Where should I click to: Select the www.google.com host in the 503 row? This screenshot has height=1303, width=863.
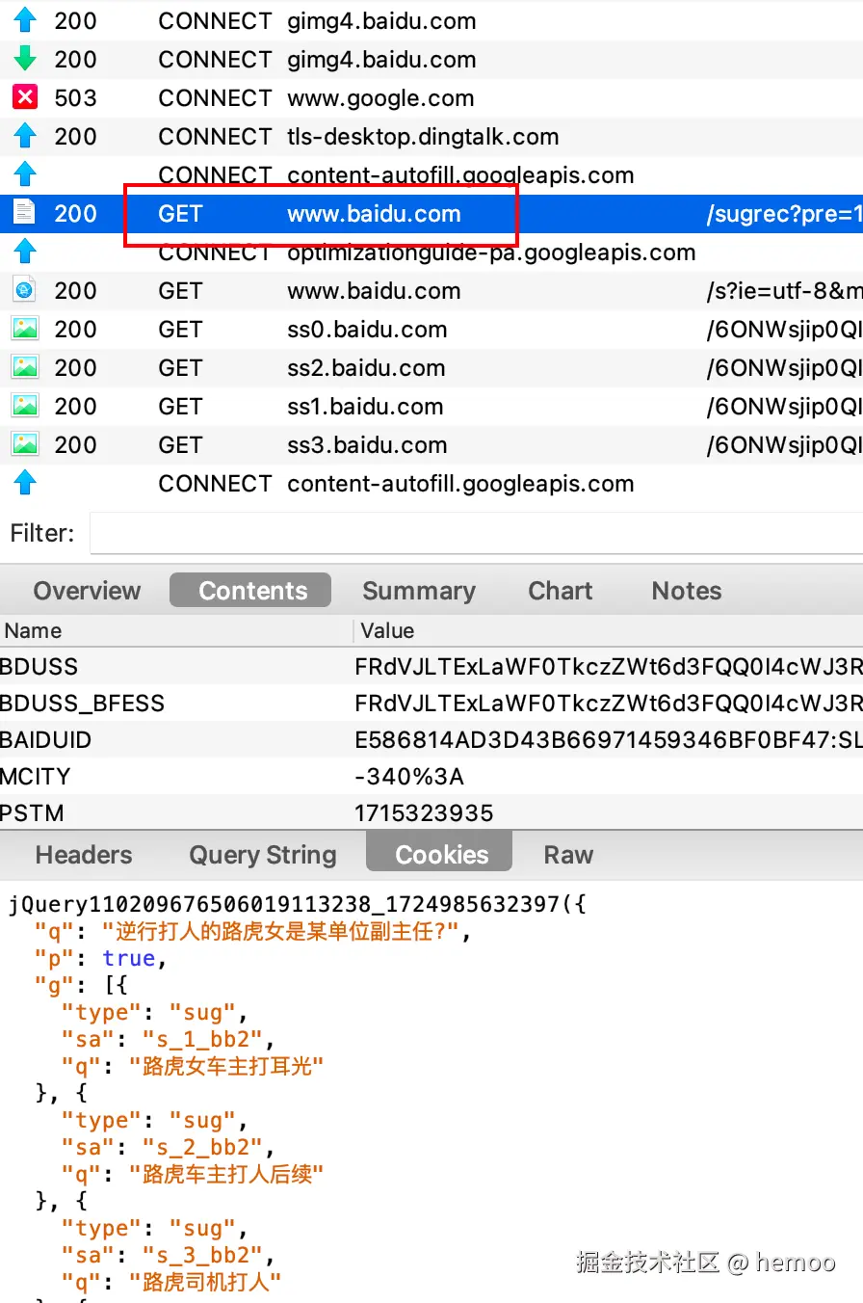pyautogui.click(x=380, y=98)
